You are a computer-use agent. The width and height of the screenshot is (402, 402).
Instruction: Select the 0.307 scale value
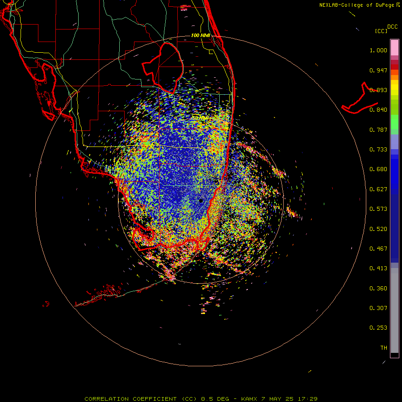(378, 308)
